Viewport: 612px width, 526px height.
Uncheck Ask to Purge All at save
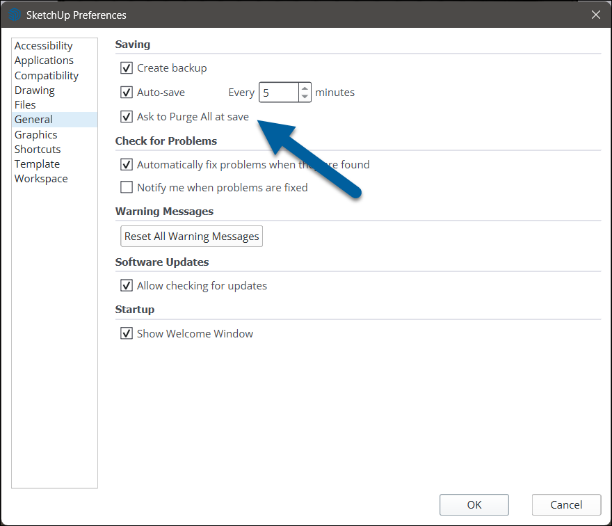pyautogui.click(x=127, y=116)
